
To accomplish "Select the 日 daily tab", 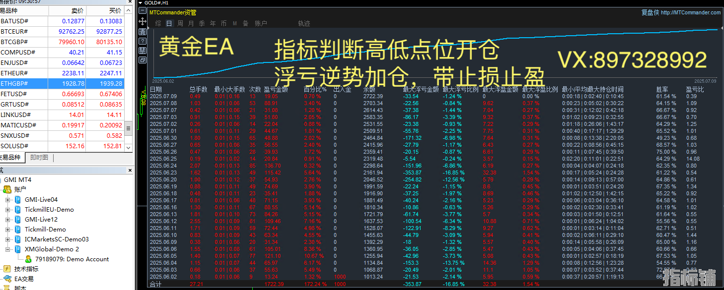I will click(169, 23).
